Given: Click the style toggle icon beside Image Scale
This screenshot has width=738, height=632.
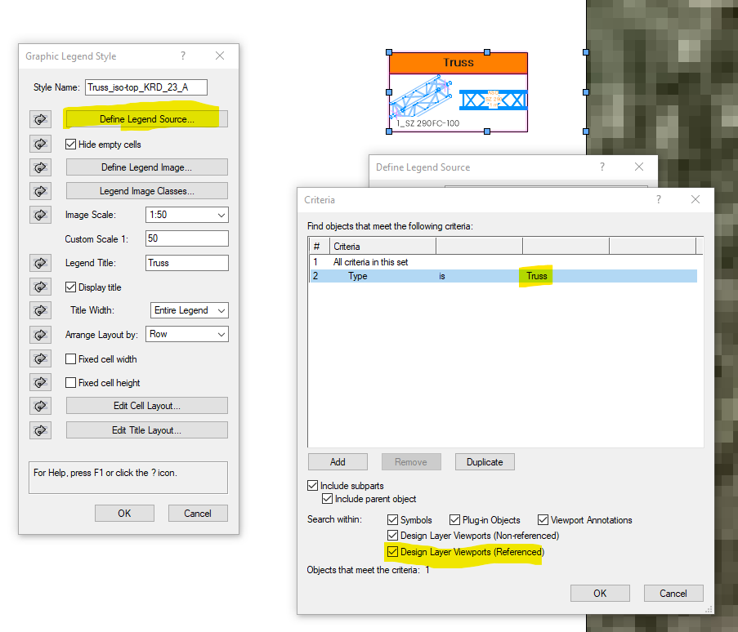Looking at the screenshot, I should 40,215.
